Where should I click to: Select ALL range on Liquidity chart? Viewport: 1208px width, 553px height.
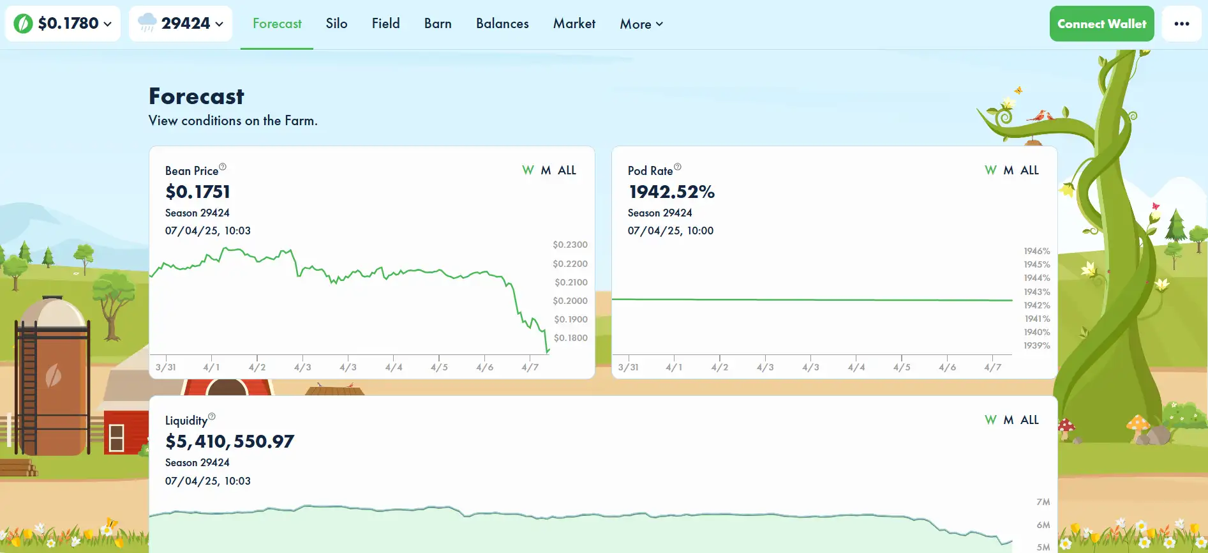[x=1029, y=420]
